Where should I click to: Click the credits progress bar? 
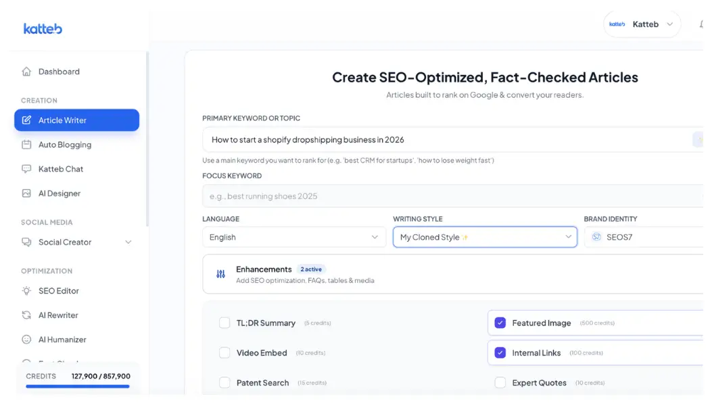pos(76,387)
